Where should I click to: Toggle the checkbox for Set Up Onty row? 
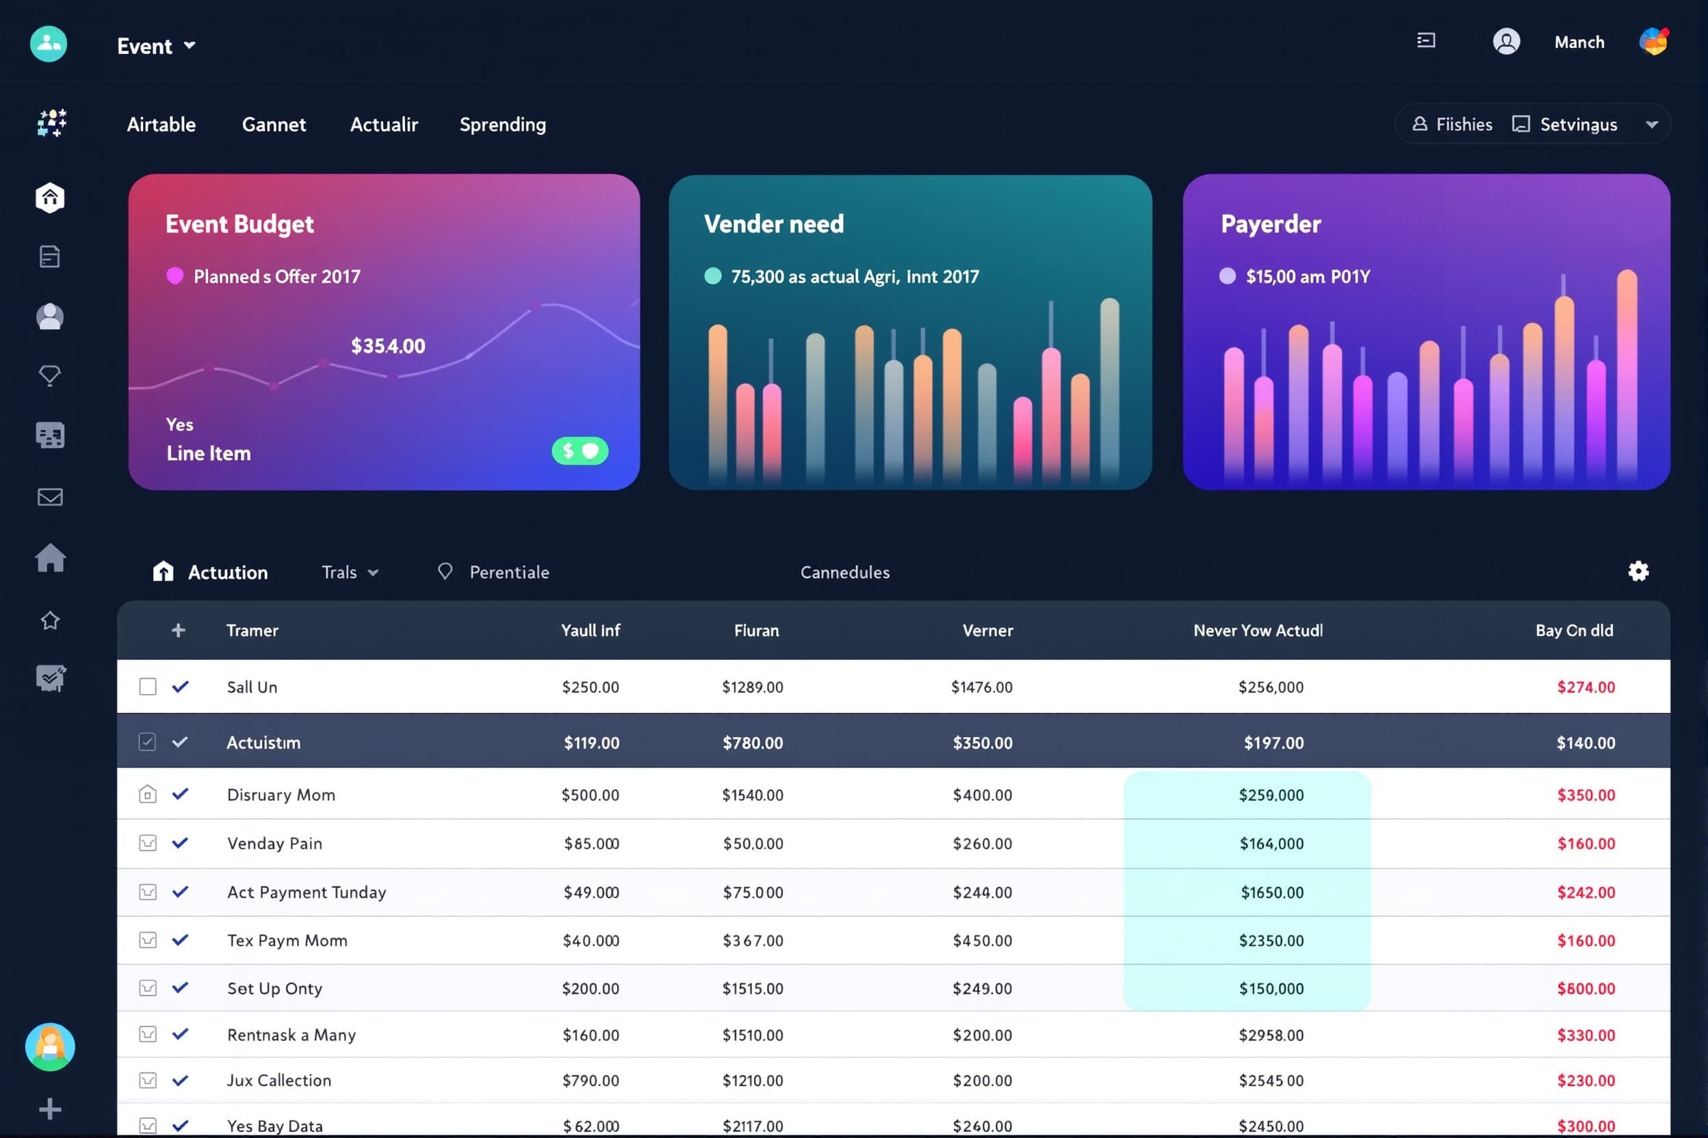click(x=147, y=988)
